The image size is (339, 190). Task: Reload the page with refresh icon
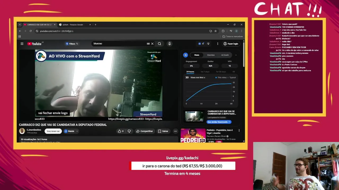coord(30,31)
